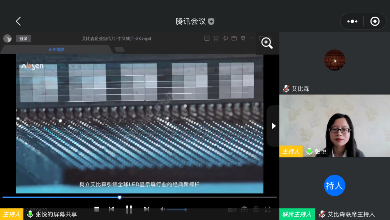Mute the player with speaker icon
390x220 pixels.
[162, 209]
